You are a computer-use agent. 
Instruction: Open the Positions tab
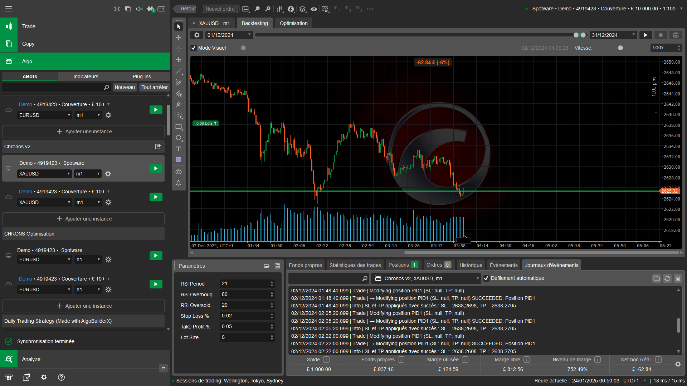point(403,265)
